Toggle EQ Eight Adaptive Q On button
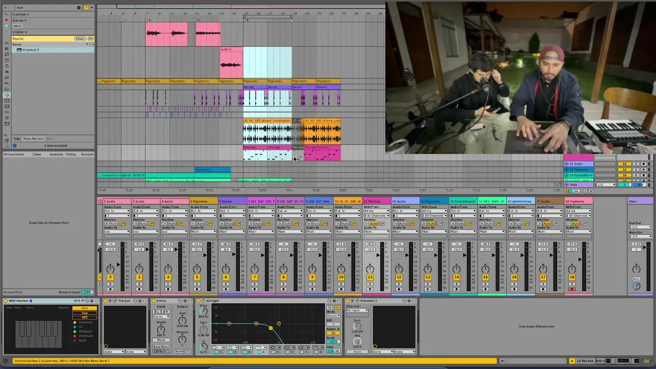Screen dimensions: 656x369 (x=334, y=333)
